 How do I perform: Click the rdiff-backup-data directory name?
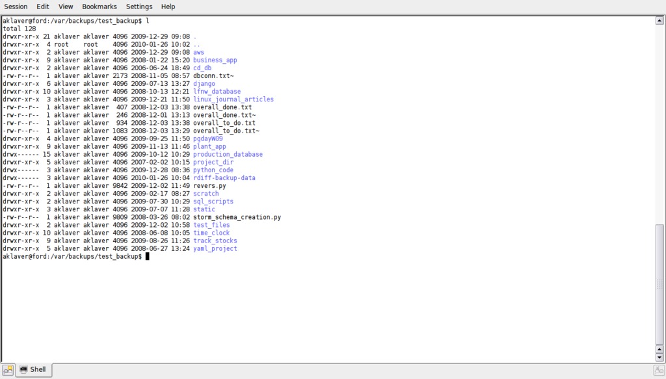[x=224, y=178]
